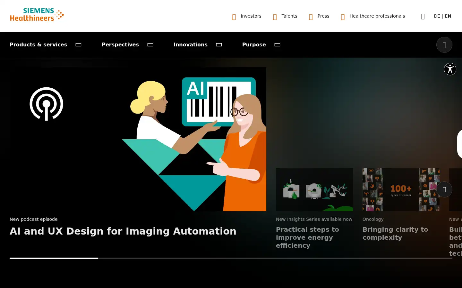The image size is (462, 288).
Task: Click the 'New Insights Series available now' label
Action: (x=314, y=219)
